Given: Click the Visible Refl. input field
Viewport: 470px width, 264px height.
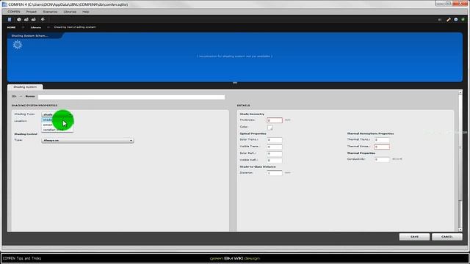Looking at the screenshot, I should [x=275, y=161].
